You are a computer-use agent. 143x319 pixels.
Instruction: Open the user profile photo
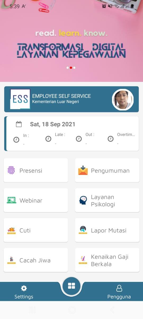(123, 100)
